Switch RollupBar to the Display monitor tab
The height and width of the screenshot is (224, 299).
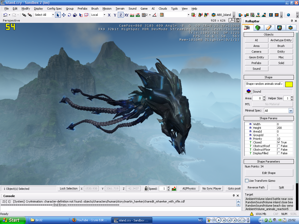tap(280, 28)
